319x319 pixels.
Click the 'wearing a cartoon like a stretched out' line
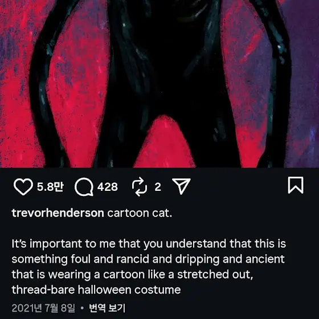tap(132, 275)
